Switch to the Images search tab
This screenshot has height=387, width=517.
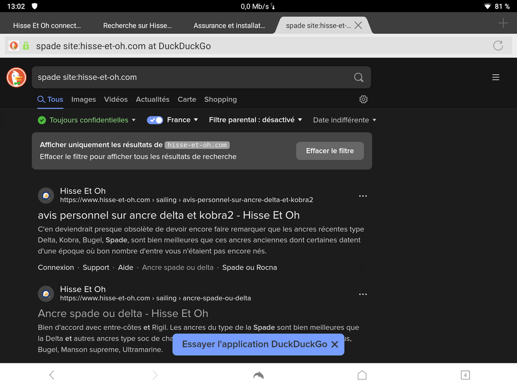click(83, 99)
